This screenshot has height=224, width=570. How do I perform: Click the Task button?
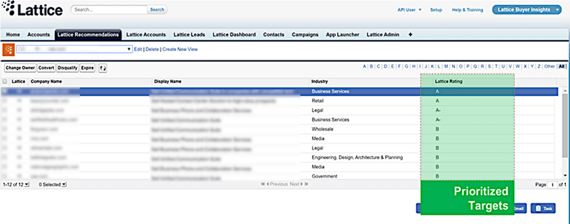[543, 208]
